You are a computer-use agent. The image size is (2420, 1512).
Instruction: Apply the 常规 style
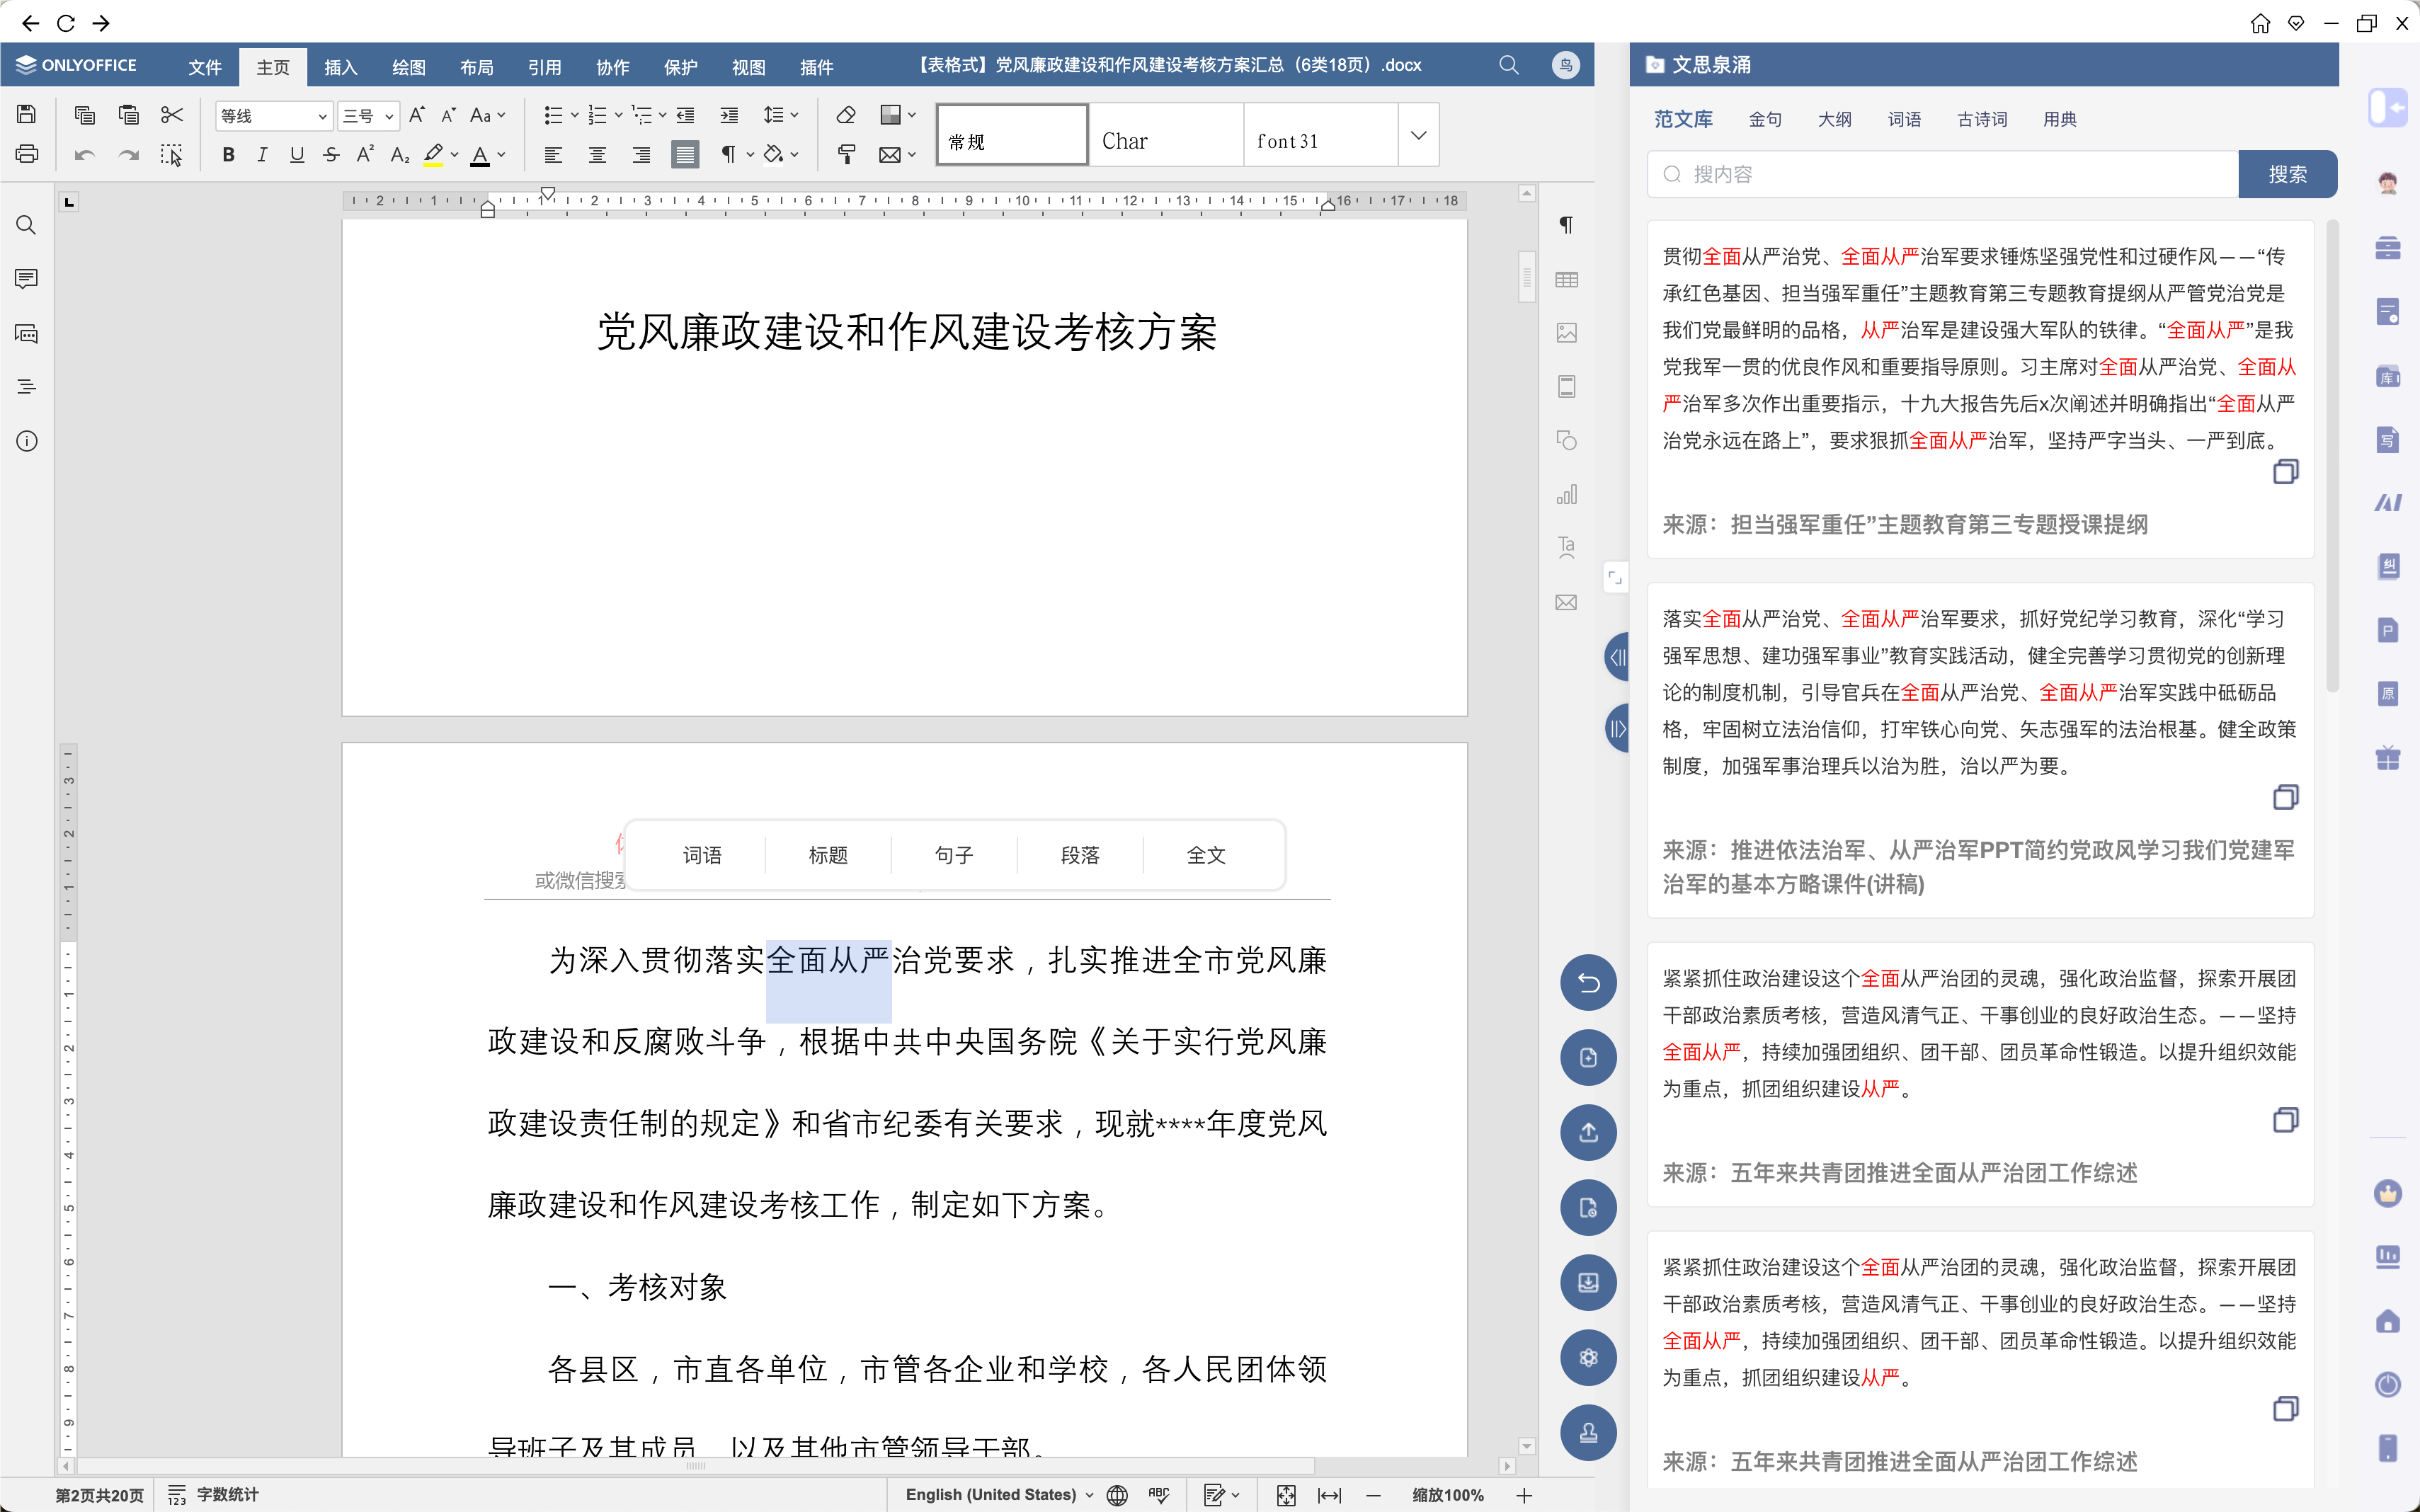[x=1012, y=135]
